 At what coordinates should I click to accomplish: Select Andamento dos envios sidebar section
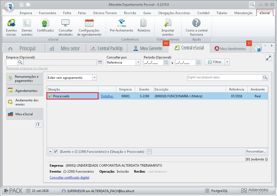pyautogui.click(x=25, y=102)
